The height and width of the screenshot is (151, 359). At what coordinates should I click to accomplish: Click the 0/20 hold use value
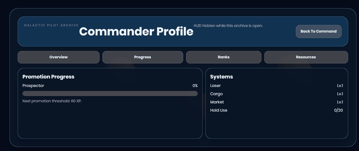[x=338, y=110]
